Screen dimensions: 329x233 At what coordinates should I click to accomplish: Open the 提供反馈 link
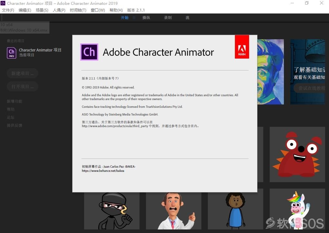(15, 125)
